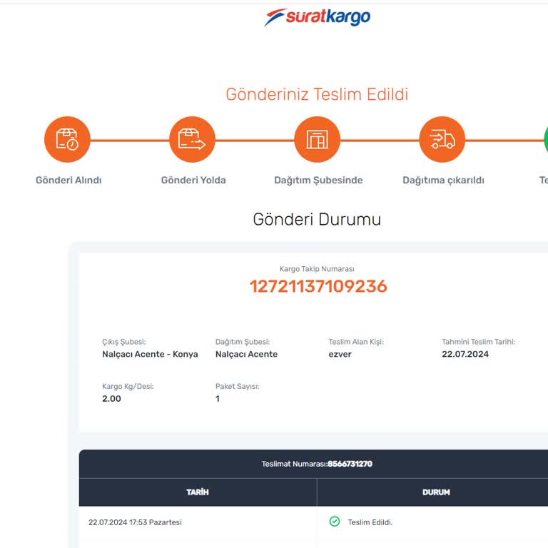This screenshot has height=548, width=548.
Task: Click the 22.07.2024 17:53 Pazartesi cell
Action: point(135,522)
